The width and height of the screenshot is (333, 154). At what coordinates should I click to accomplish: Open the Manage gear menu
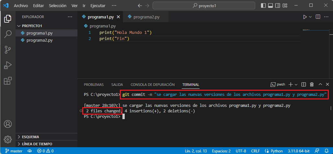point(8,139)
